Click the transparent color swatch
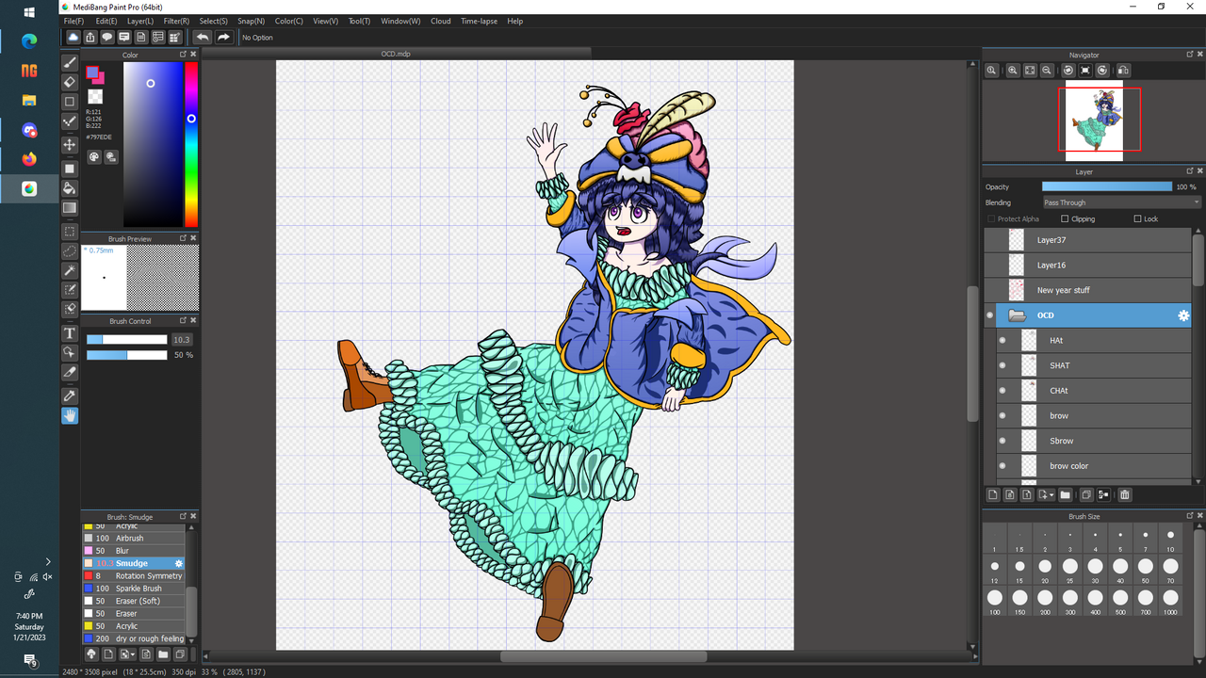The width and height of the screenshot is (1206, 678). 95,96
